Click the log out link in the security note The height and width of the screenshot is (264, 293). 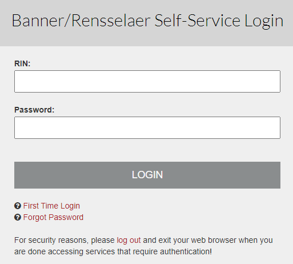(x=129, y=240)
